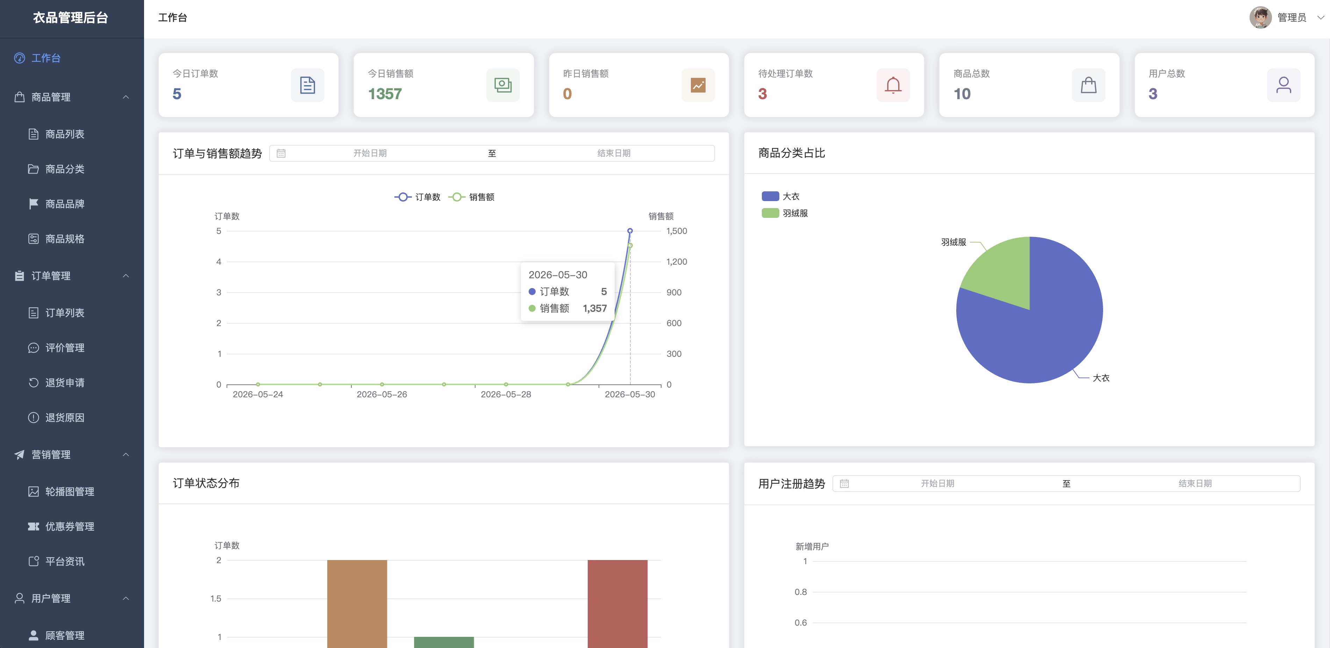Click the 商品分类 folder icon

34,169
